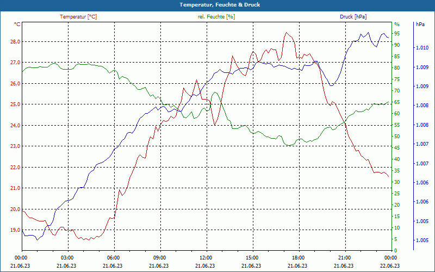The width and height of the screenshot is (435, 272).
Task: Click the '21:00' time axis label
Action: (345, 257)
